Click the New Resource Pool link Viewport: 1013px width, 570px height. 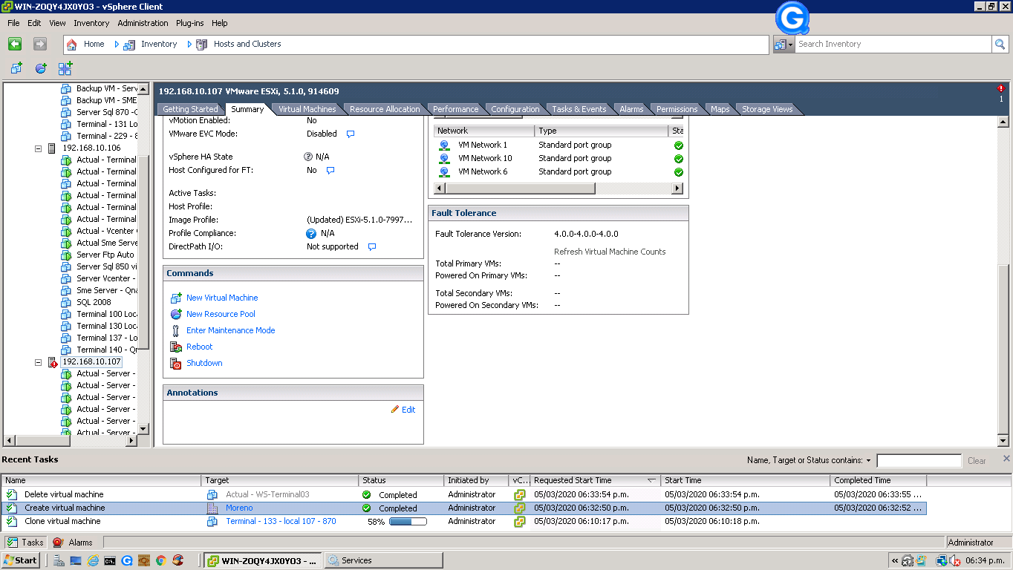221,314
